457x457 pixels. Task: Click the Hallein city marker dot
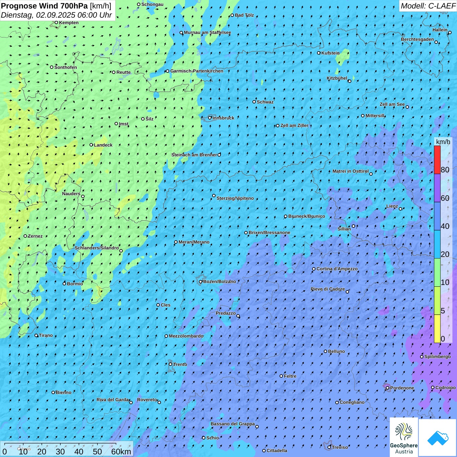click(x=450, y=33)
